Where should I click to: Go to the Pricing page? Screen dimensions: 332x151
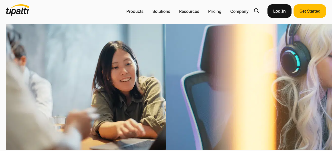[x=215, y=11]
